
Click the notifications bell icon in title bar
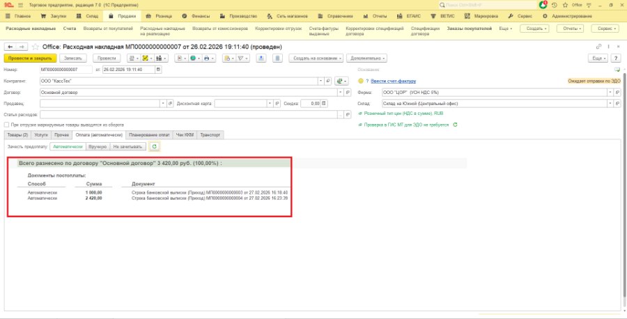tap(543, 5)
